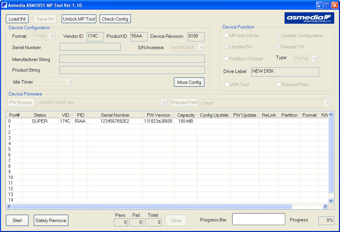
Task: Click the empty progress bar
Action: click(258, 219)
